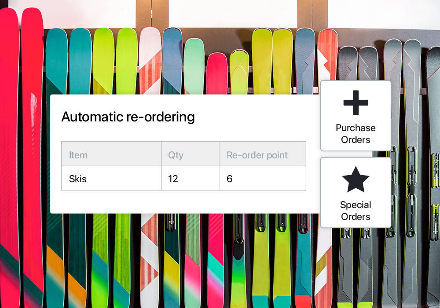Select the small pink ski tip in the center
This screenshot has height=308, width=440.
coord(216,70)
